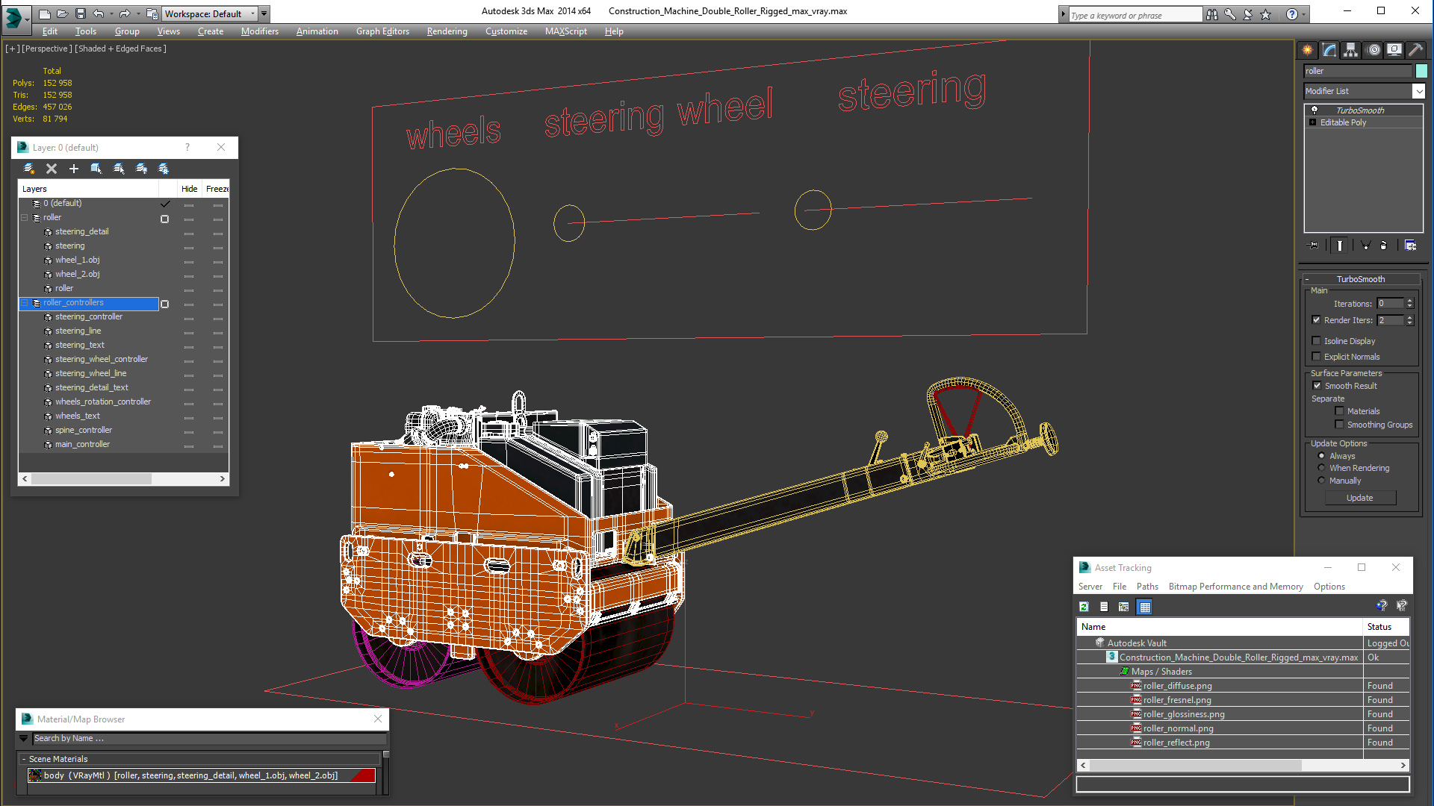Click Pin Stack icon below modifier stack

click(1313, 245)
